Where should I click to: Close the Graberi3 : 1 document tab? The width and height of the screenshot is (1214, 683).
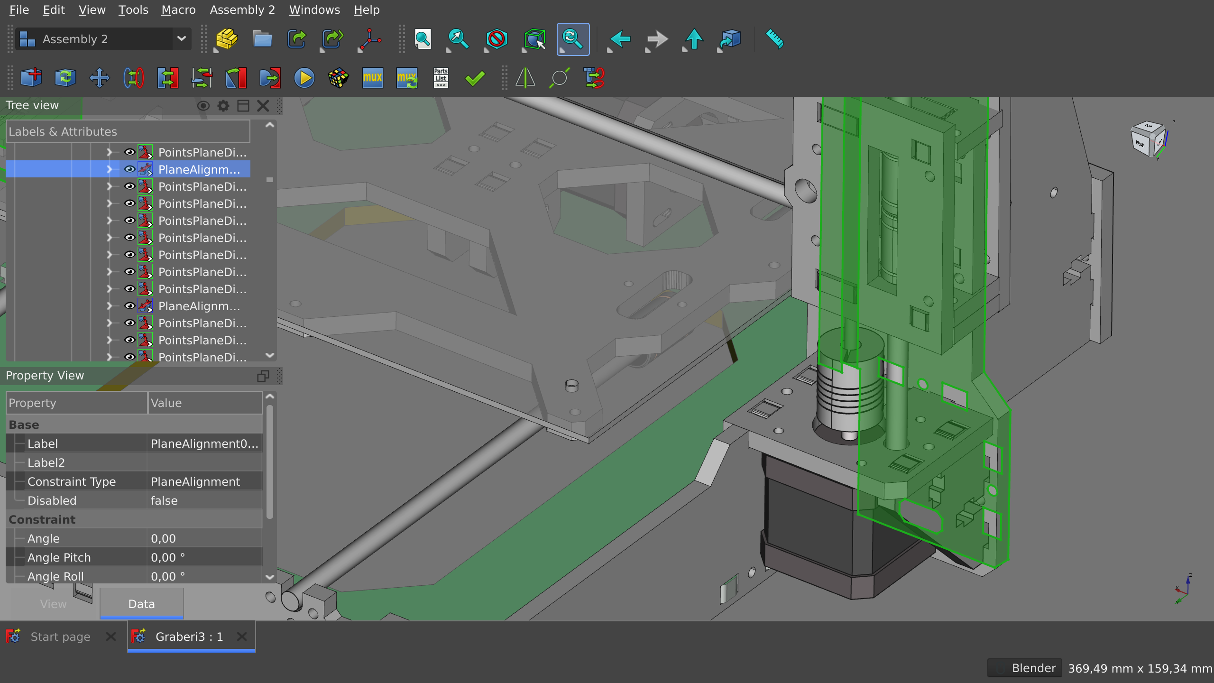click(242, 637)
